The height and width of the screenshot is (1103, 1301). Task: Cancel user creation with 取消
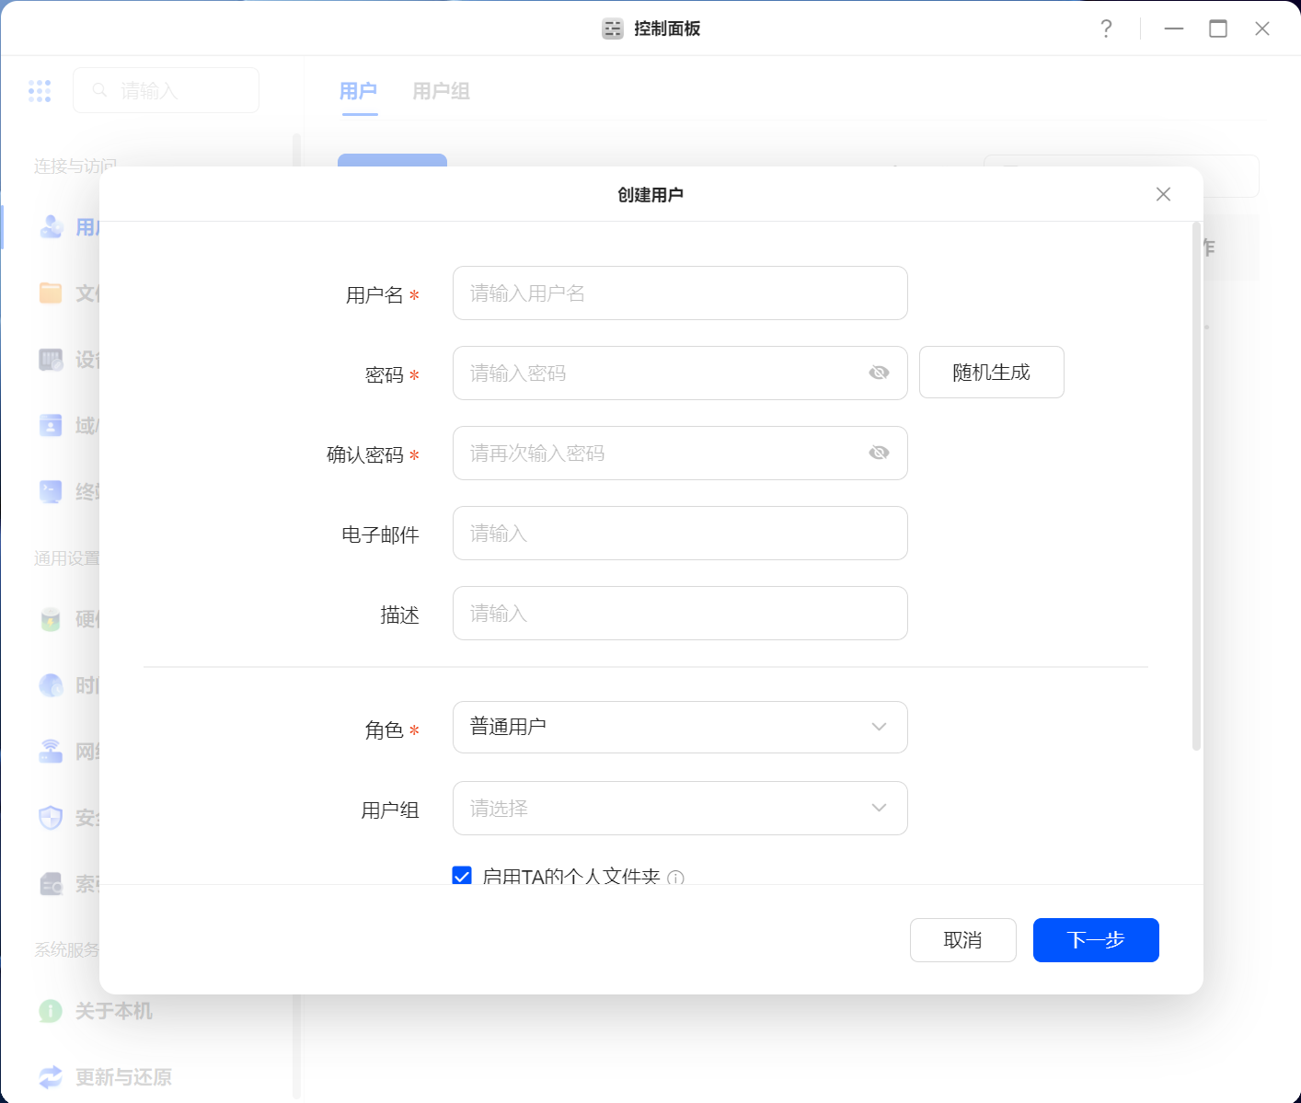(962, 940)
